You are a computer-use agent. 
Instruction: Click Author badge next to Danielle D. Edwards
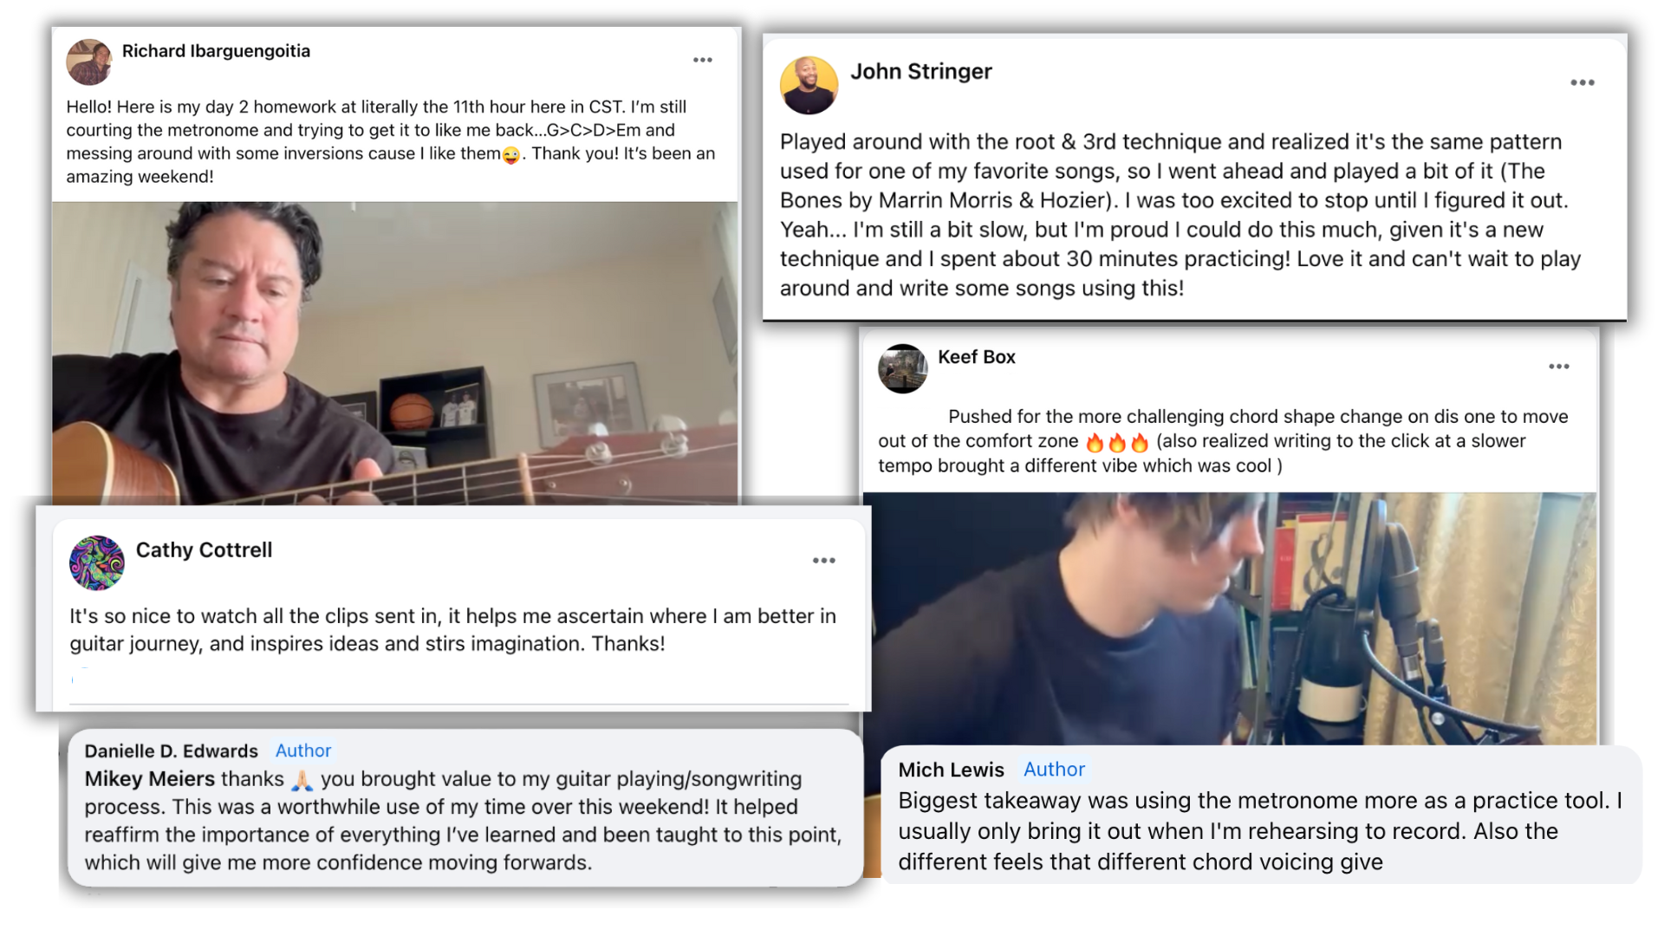coord(303,751)
